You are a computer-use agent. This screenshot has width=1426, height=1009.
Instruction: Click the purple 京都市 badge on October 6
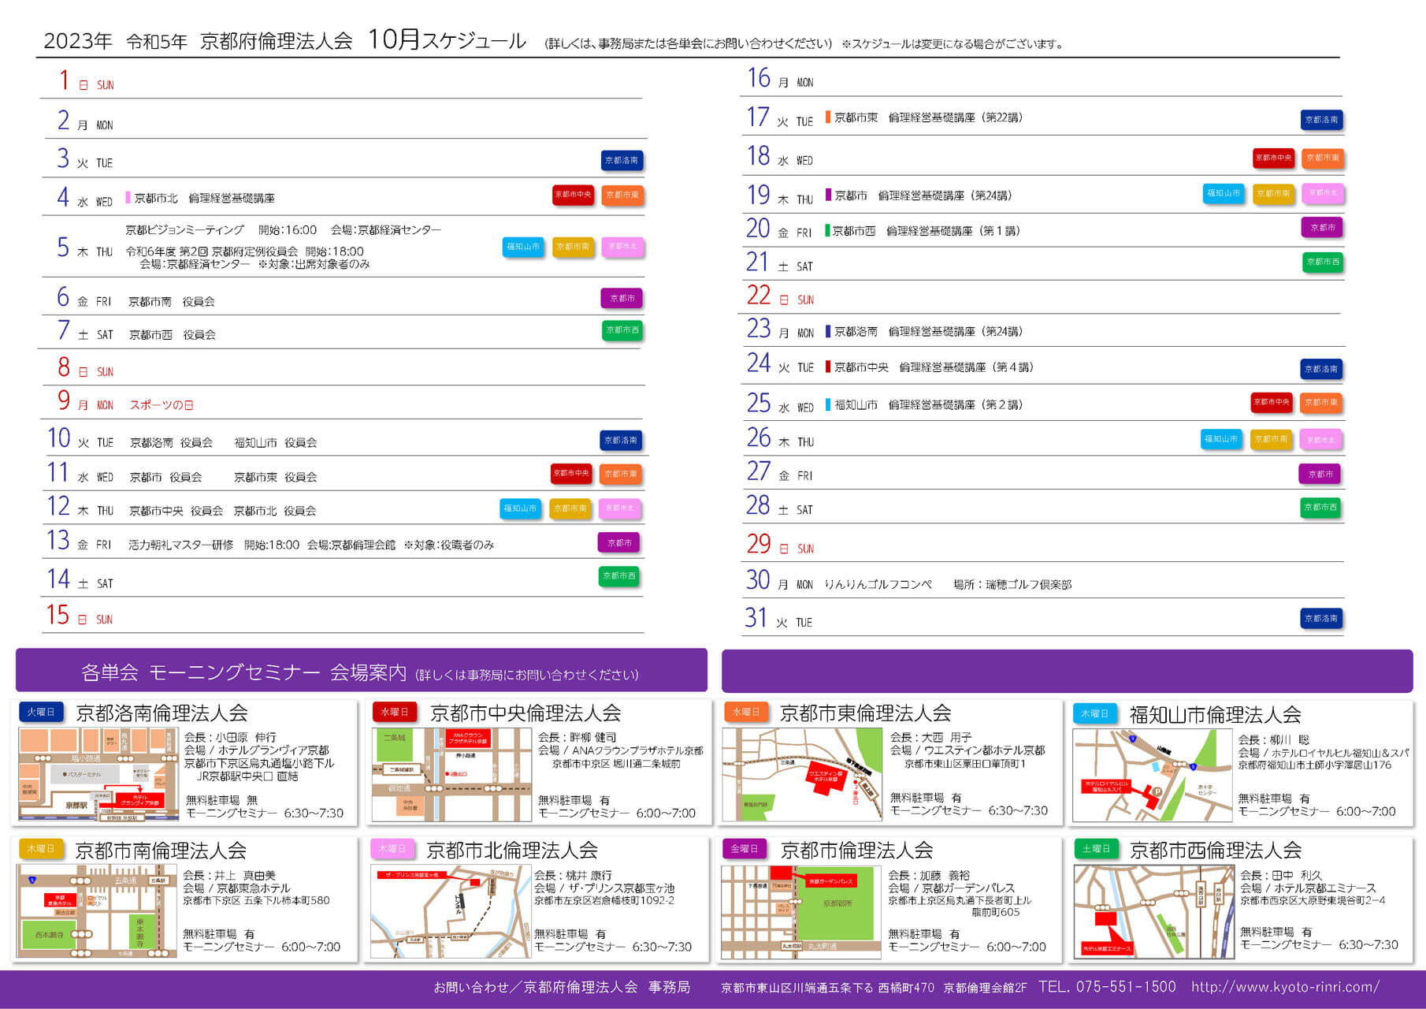coord(622,298)
